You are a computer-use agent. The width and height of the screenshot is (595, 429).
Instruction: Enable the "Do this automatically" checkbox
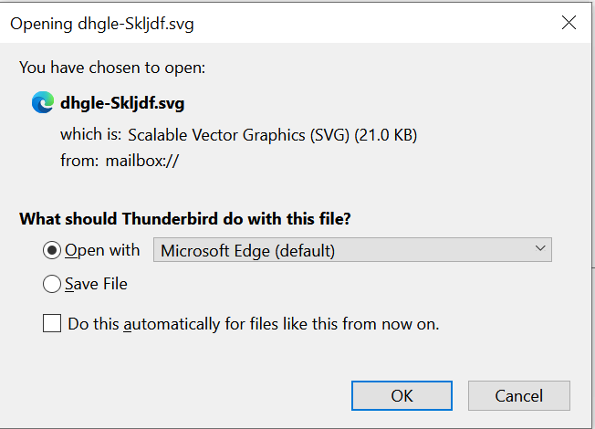click(x=52, y=323)
